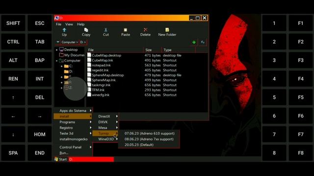Choose 08.06.23 Adreno 7xx support
Screen dimensions: 314x176
[149, 139]
